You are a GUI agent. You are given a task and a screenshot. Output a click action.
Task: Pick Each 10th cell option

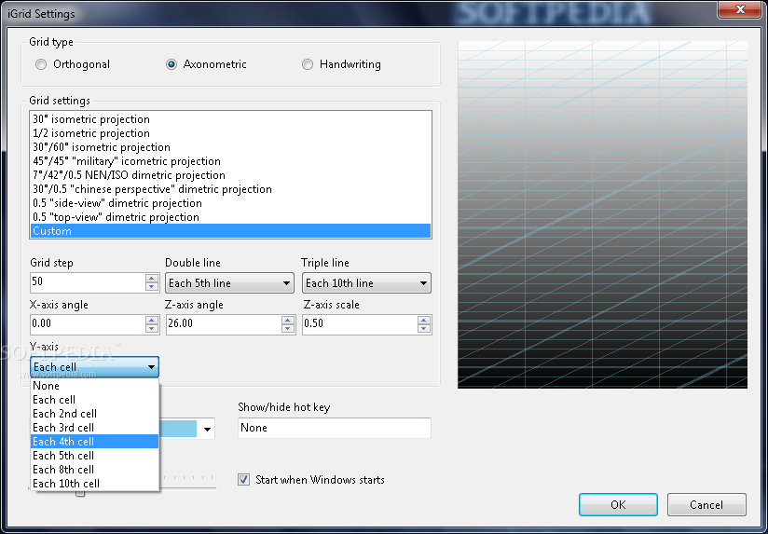(x=94, y=484)
